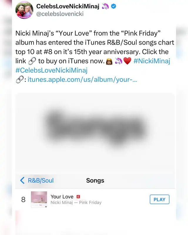The width and height of the screenshot is (188, 235).
Task: Click the unicorn emoji beside account name
Action: [x=105, y=6]
